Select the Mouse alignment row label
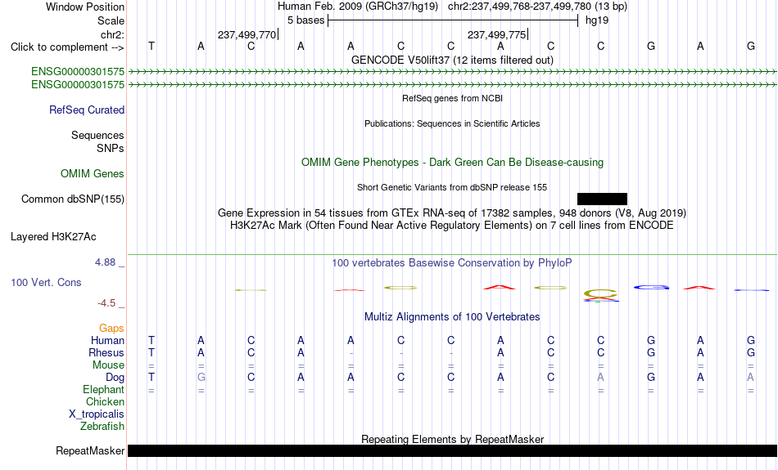This screenshot has width=778, height=470. (109, 365)
